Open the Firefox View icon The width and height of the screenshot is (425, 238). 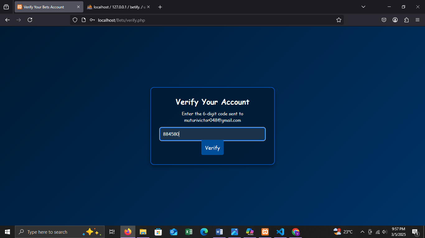6,7
